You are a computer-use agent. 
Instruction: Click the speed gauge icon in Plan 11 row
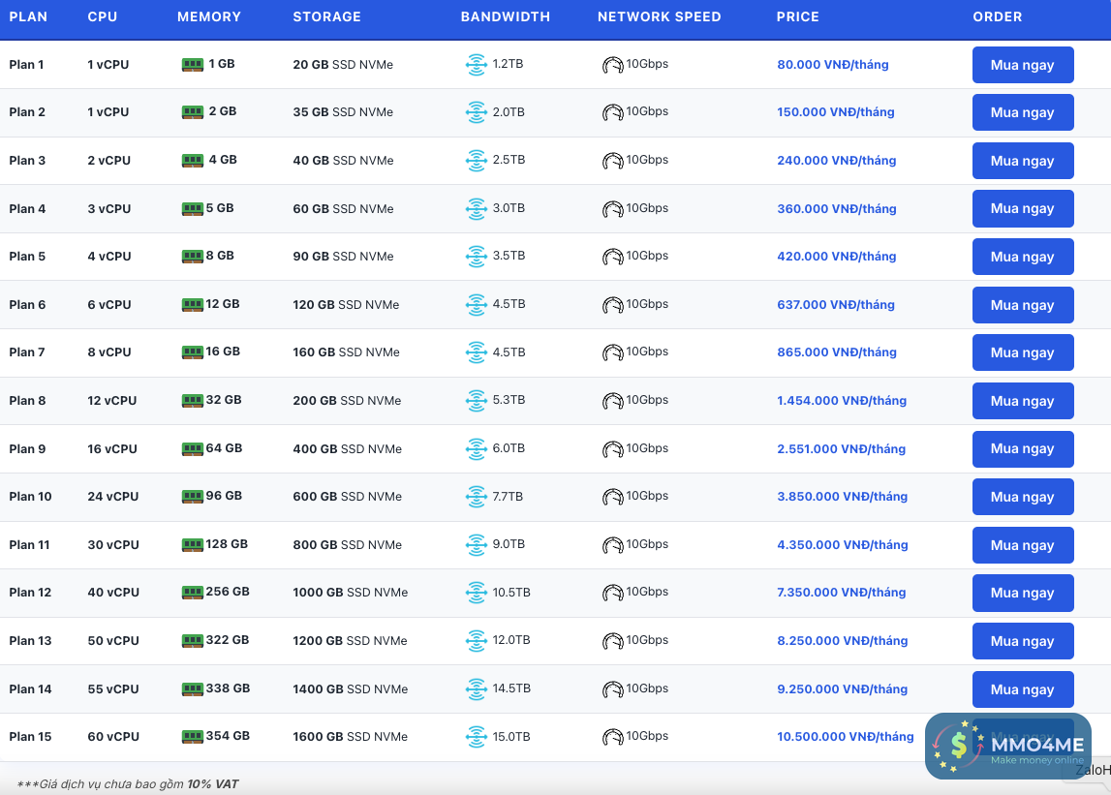point(612,545)
